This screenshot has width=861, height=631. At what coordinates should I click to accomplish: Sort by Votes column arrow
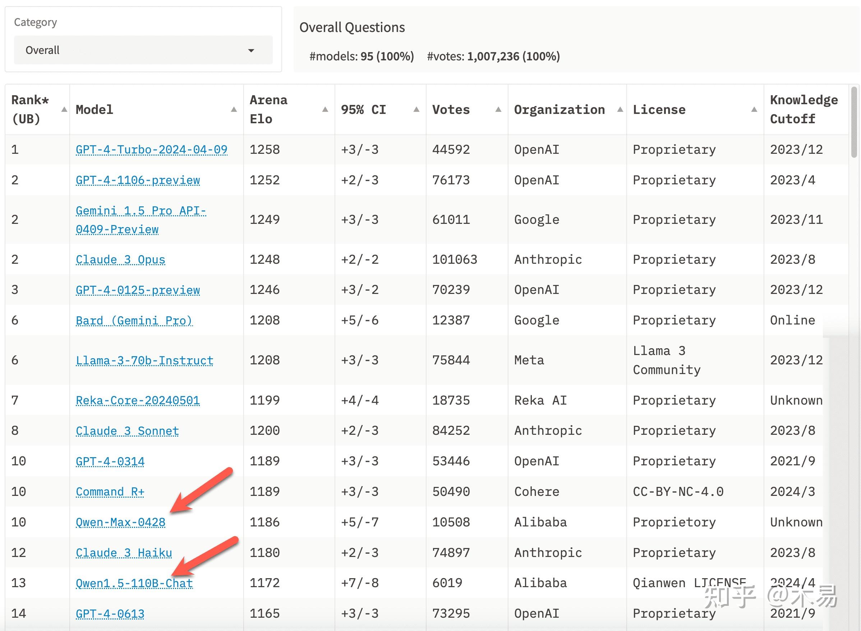coord(498,110)
